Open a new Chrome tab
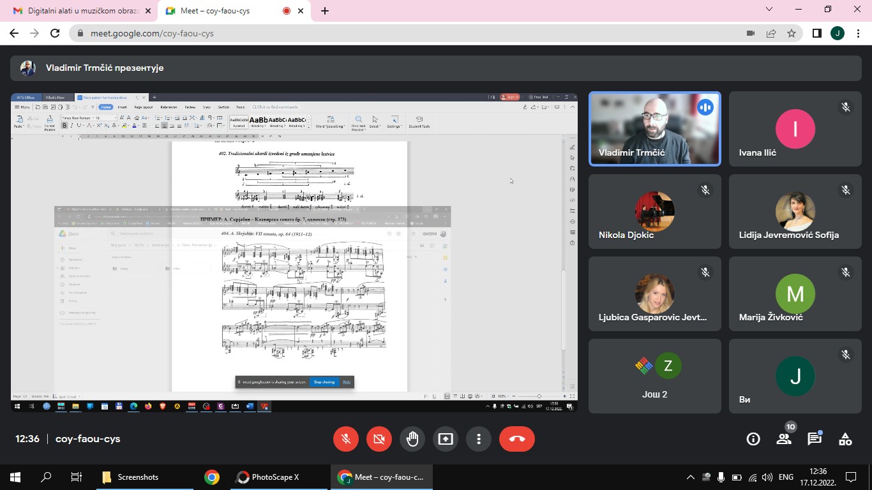 (325, 11)
